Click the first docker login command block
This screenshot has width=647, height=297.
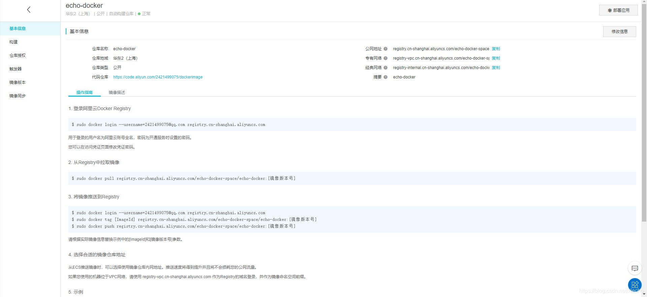(x=352, y=125)
